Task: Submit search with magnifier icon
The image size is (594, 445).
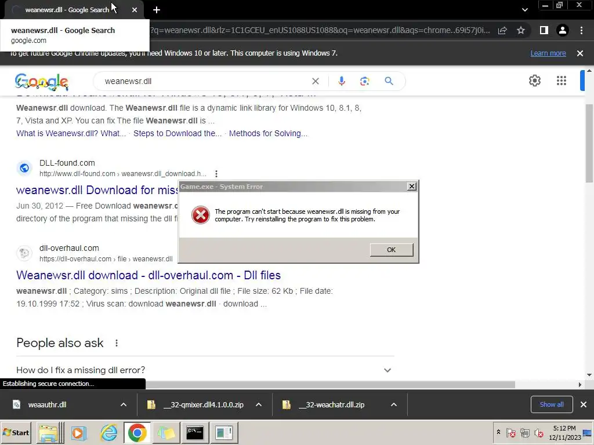Action: 389,81
